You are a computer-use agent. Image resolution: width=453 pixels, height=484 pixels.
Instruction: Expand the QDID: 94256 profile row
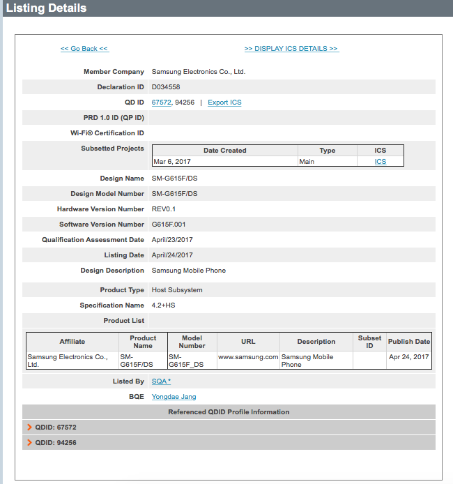coord(56,443)
